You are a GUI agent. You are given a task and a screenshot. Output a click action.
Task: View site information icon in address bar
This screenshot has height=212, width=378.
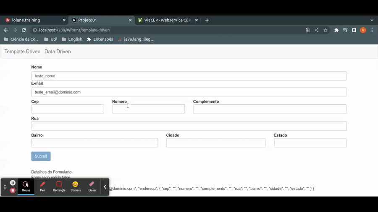point(35,30)
